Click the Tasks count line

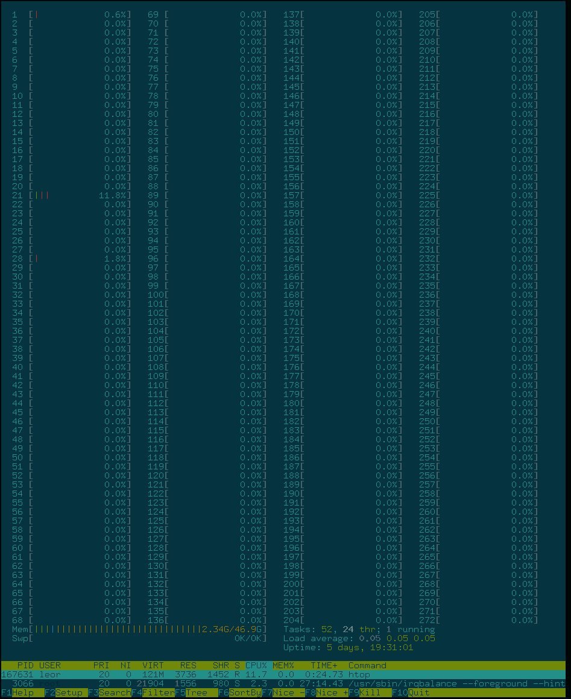coord(359,629)
